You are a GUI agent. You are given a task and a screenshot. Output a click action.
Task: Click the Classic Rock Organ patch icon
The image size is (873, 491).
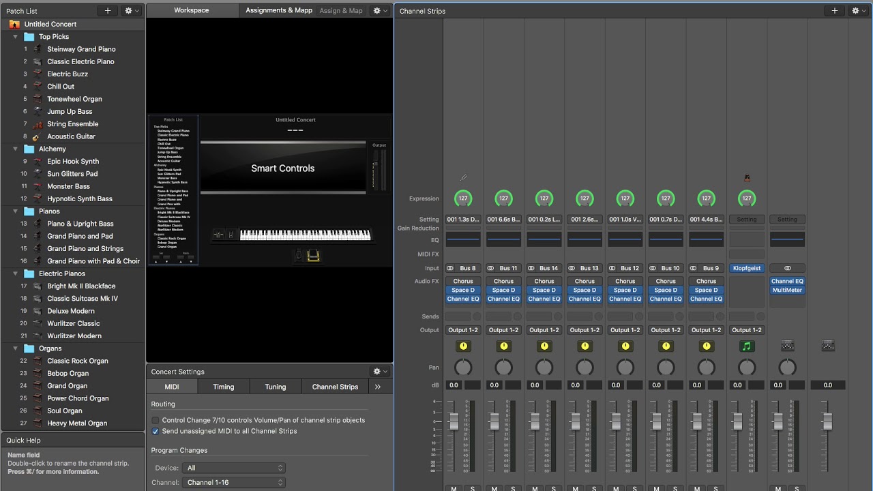click(38, 361)
